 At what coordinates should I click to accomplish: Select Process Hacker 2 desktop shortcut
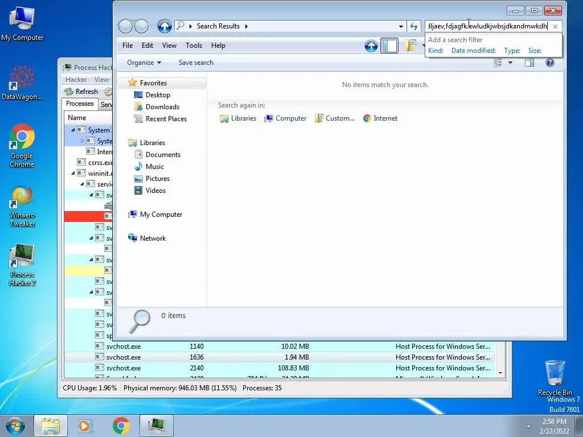[22, 265]
